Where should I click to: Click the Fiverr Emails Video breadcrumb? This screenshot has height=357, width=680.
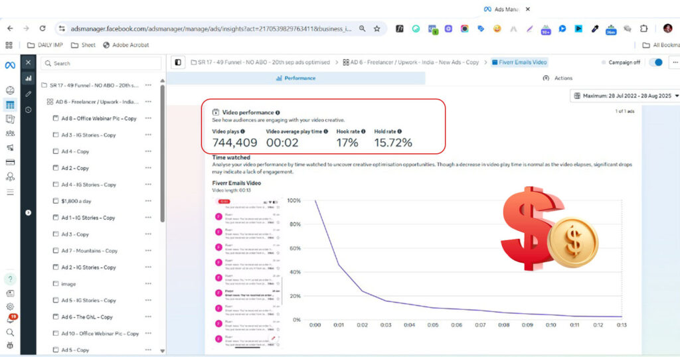pyautogui.click(x=519, y=62)
